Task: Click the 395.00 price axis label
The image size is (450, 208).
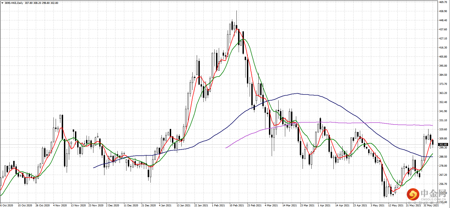Action: [x=443, y=66]
